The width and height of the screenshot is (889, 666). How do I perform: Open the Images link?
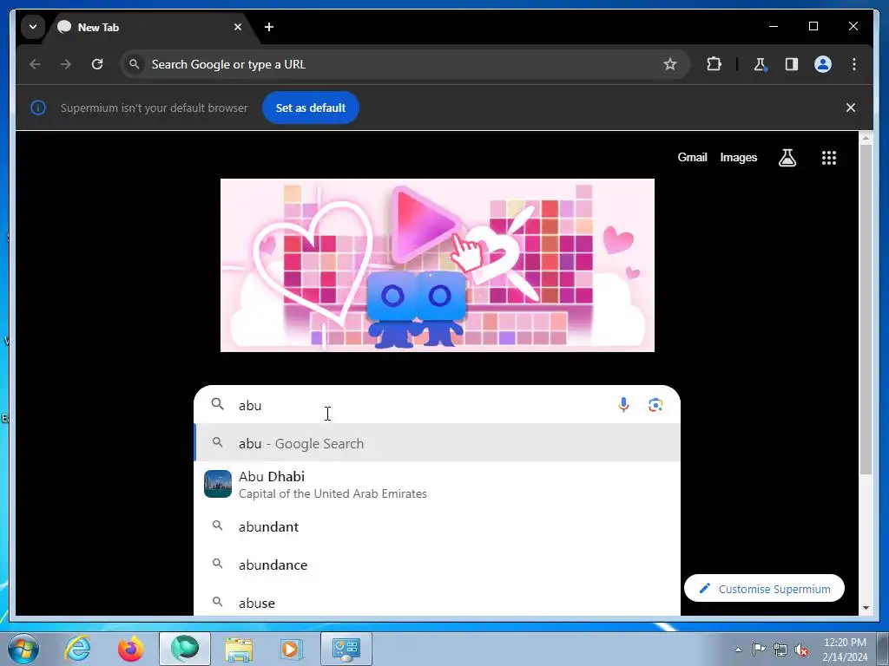pyautogui.click(x=738, y=158)
